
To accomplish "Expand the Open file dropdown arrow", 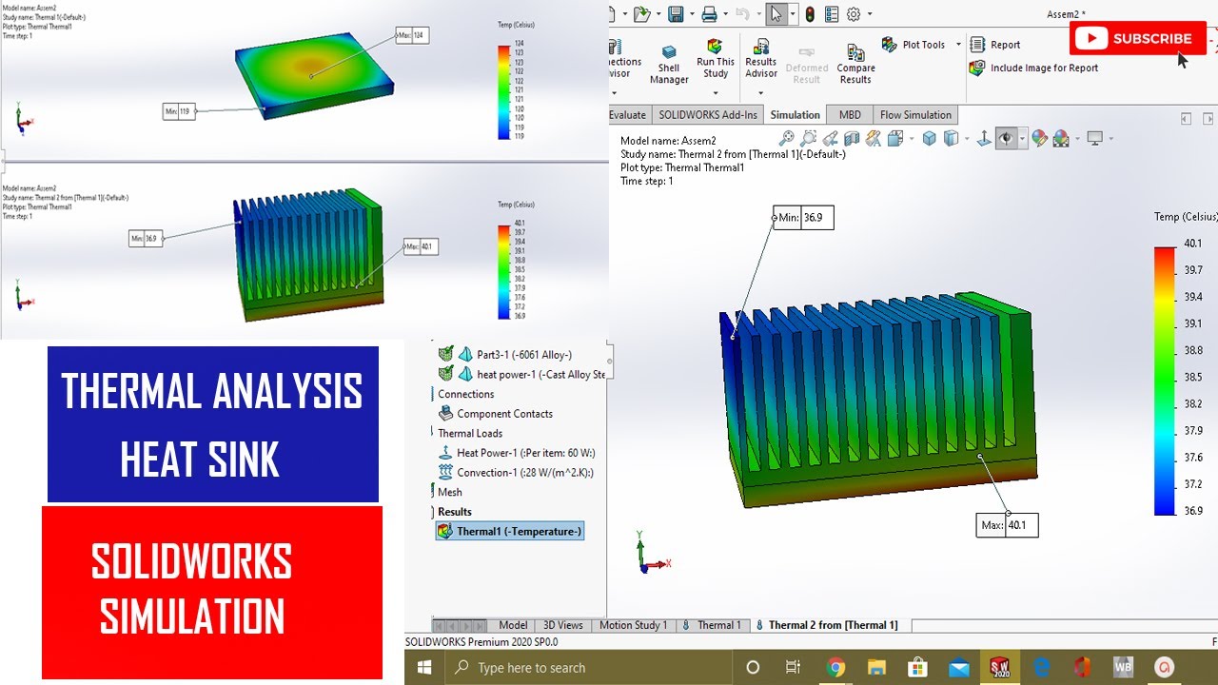I will point(658,14).
